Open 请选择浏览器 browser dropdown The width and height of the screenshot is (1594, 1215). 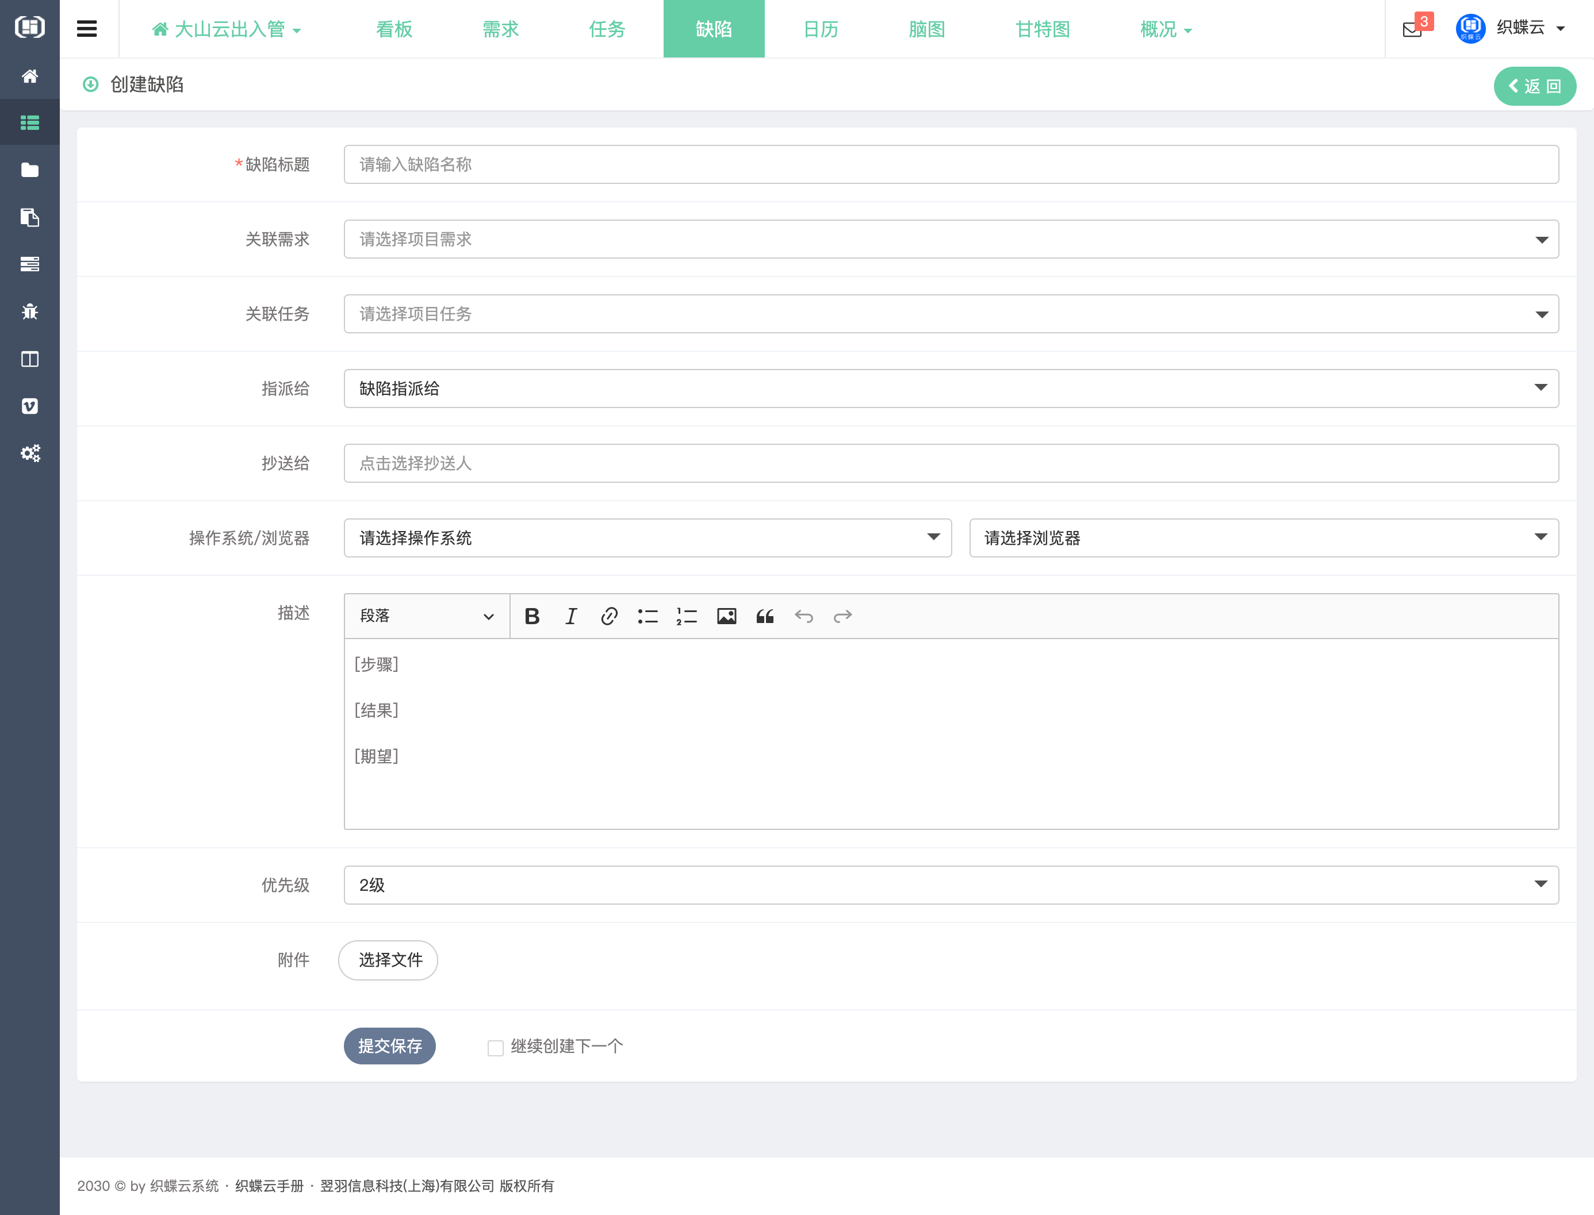tap(1263, 538)
